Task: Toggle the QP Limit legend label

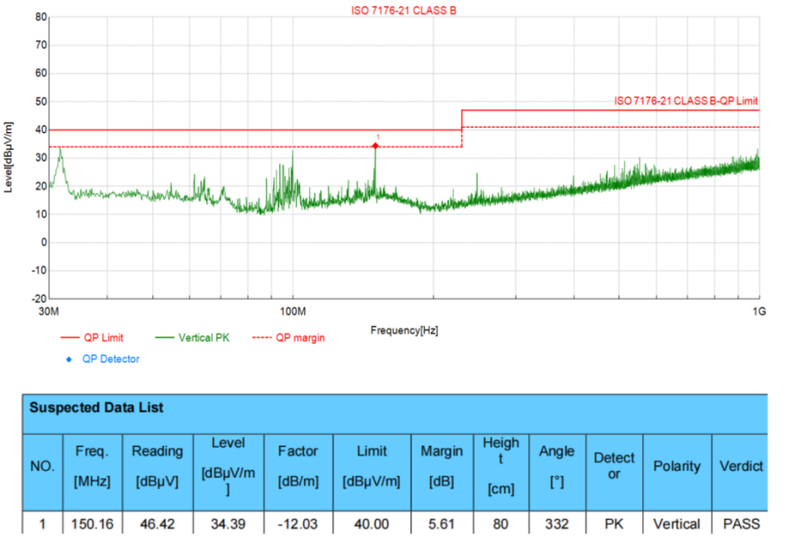Action: pyautogui.click(x=104, y=338)
